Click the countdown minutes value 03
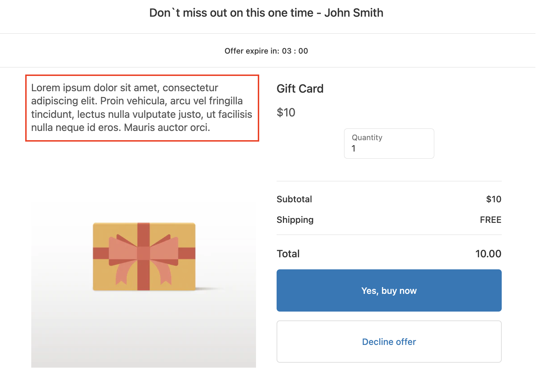 click(x=287, y=51)
